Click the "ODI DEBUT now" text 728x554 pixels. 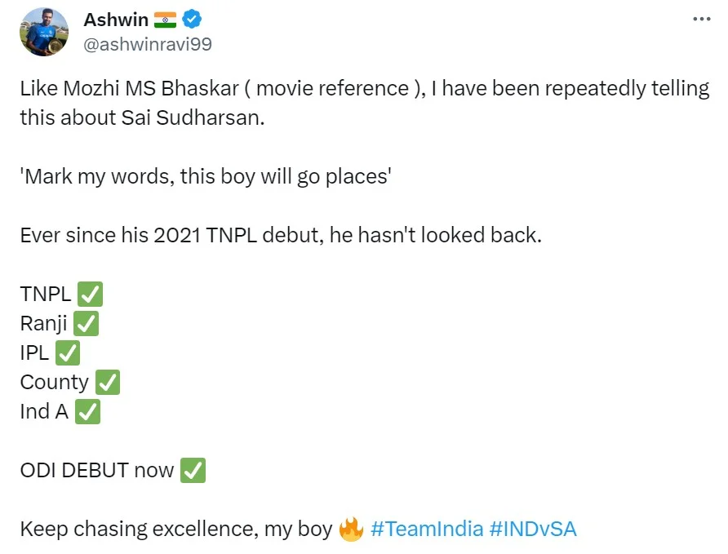96,471
